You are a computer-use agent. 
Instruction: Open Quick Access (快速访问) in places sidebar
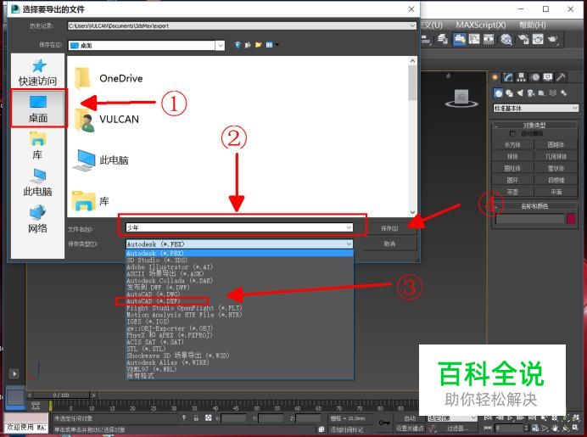[x=38, y=72]
